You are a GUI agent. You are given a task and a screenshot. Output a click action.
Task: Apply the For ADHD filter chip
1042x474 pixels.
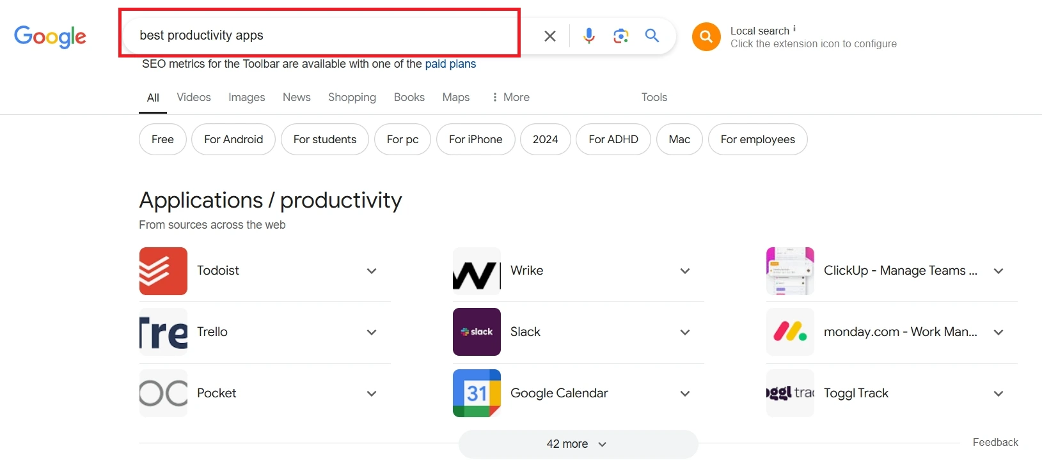click(x=613, y=139)
